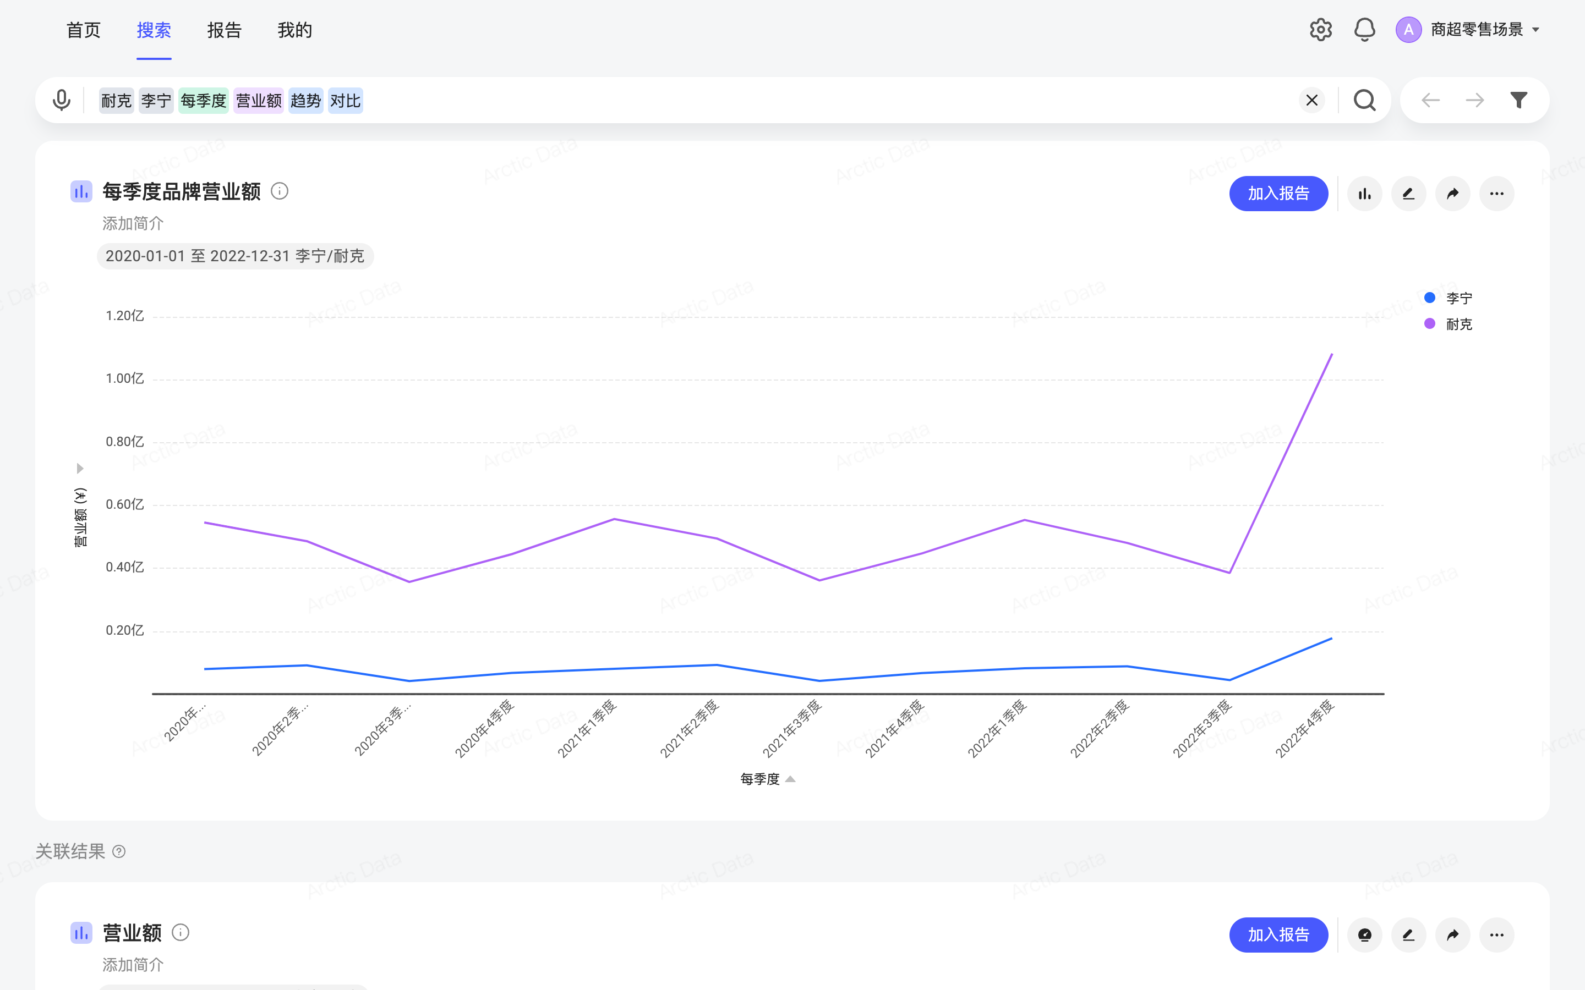Click the 关联结果 help question icon
This screenshot has height=990, width=1585.
118,852
